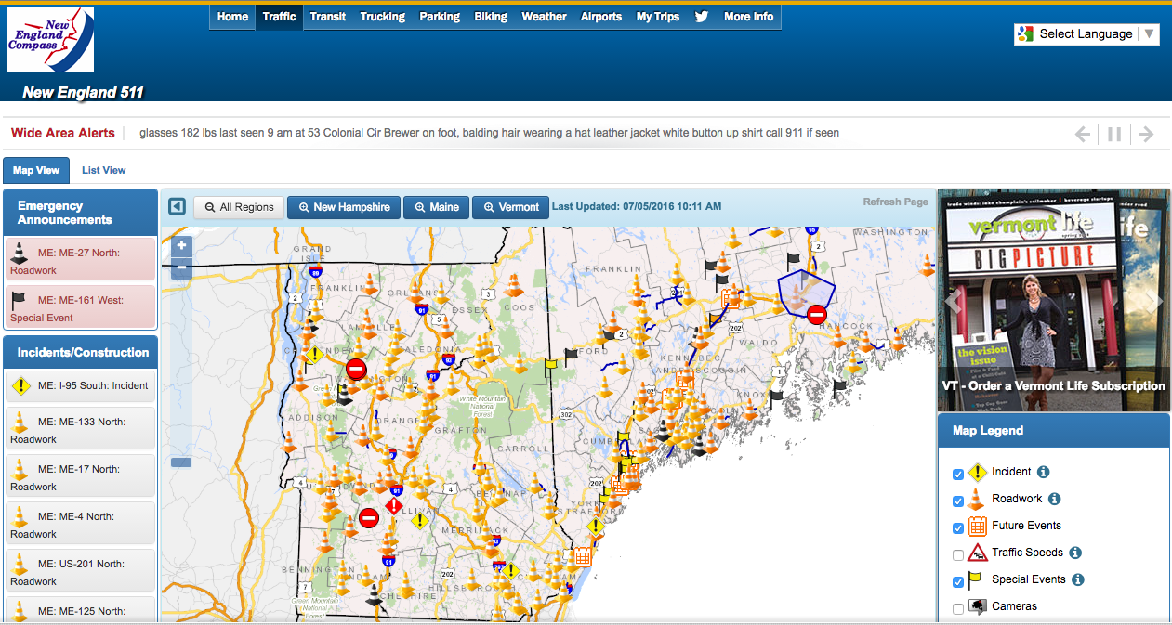
Task: Go to previous Wide Area Alert arrow
Action: (x=1083, y=134)
